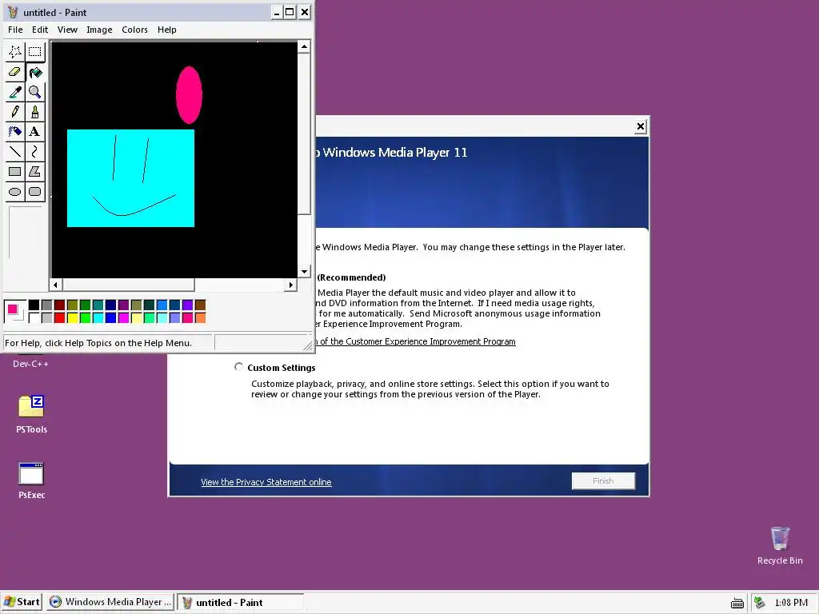The image size is (819, 614).
Task: Click the 'Windows Media Player 11' heading text
Action: coord(395,153)
